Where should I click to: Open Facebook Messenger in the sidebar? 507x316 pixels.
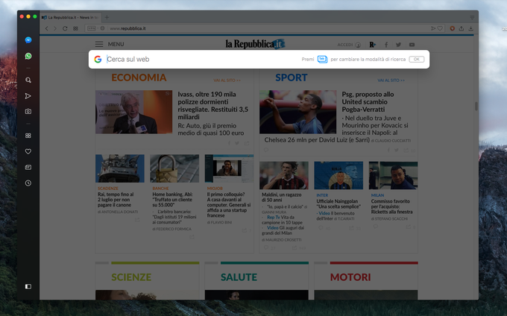click(28, 40)
